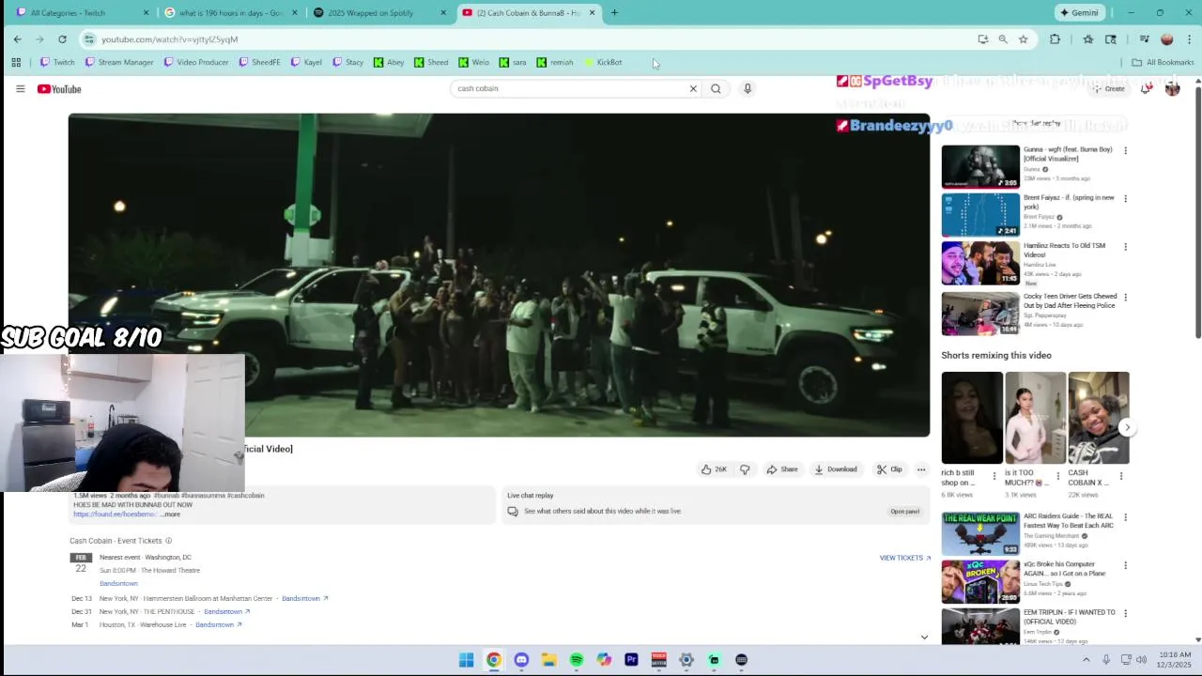The width and height of the screenshot is (1202, 676).
Task: Open Discord from the taskbar
Action: tap(521, 660)
